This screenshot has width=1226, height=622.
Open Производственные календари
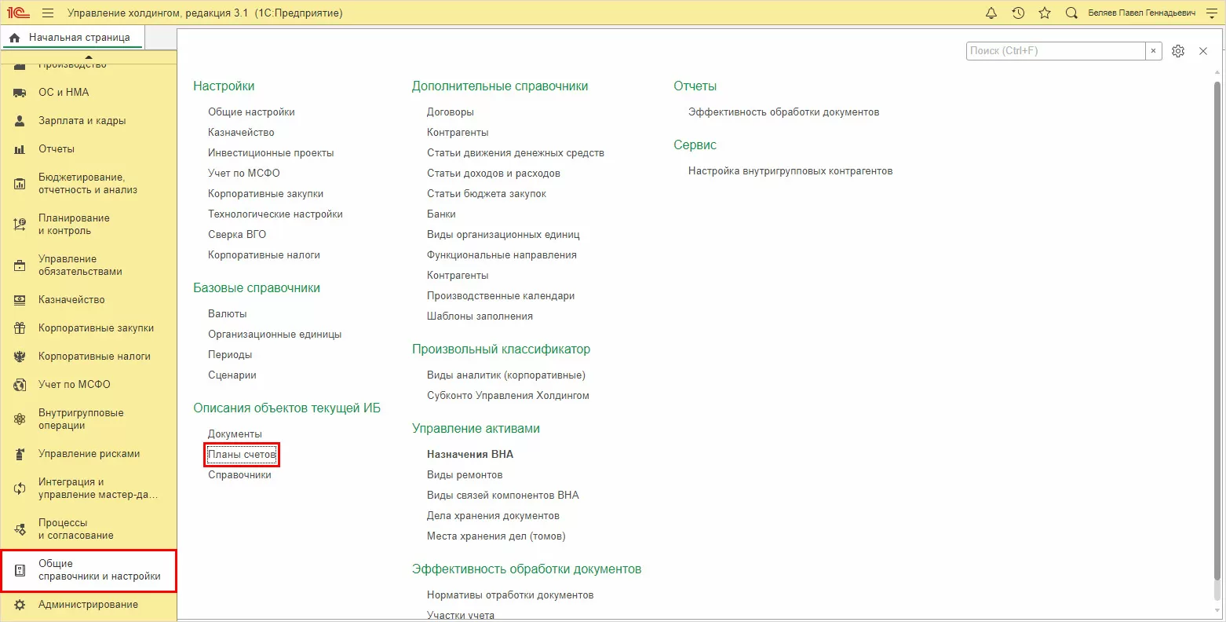[501, 296]
